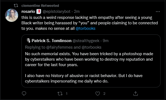Open the quoted tweet about cyberstalkers
The image size is (166, 100).
(x=91, y=61)
